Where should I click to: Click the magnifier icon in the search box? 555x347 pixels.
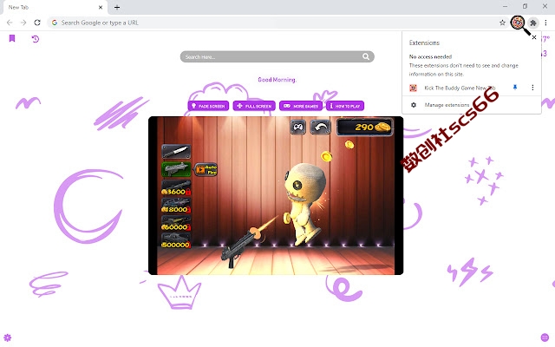[366, 56]
